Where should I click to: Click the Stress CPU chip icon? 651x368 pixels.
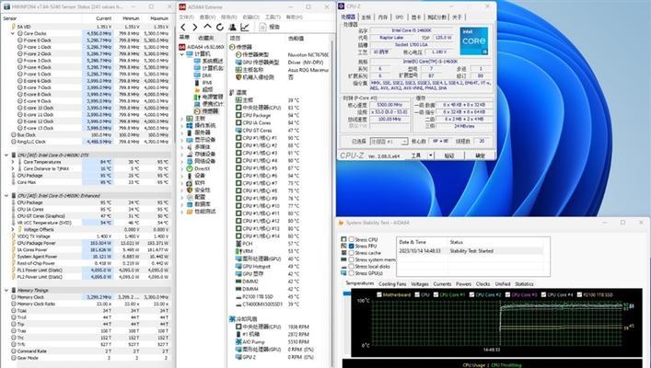coord(343,239)
